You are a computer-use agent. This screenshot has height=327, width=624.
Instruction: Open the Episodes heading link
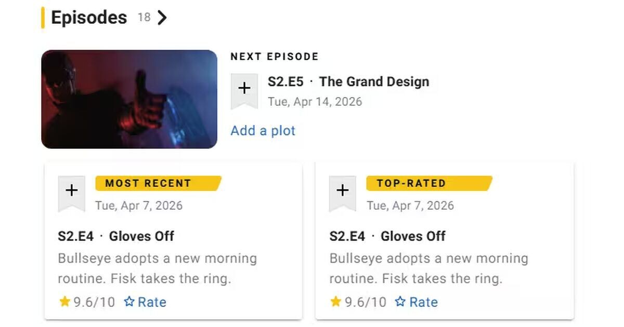[x=89, y=18]
